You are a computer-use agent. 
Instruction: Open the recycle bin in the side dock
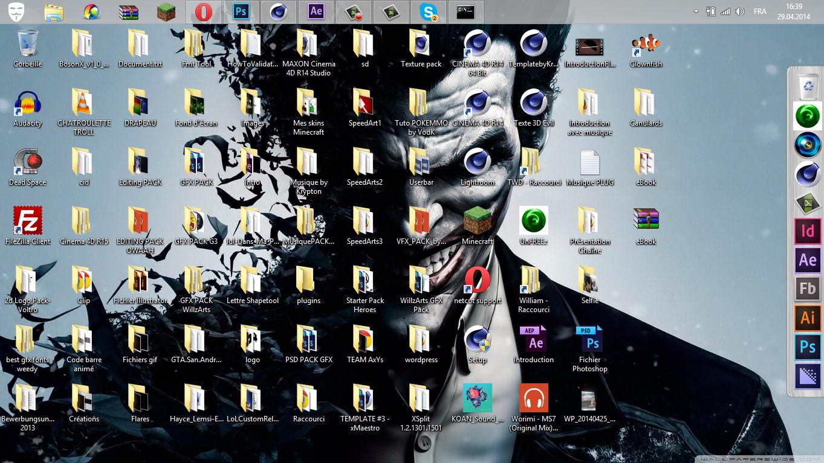click(x=808, y=86)
